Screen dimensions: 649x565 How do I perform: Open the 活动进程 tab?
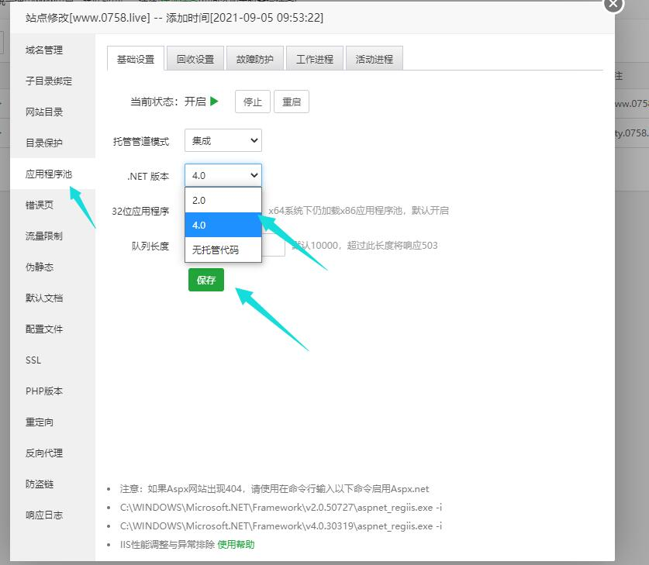374,59
